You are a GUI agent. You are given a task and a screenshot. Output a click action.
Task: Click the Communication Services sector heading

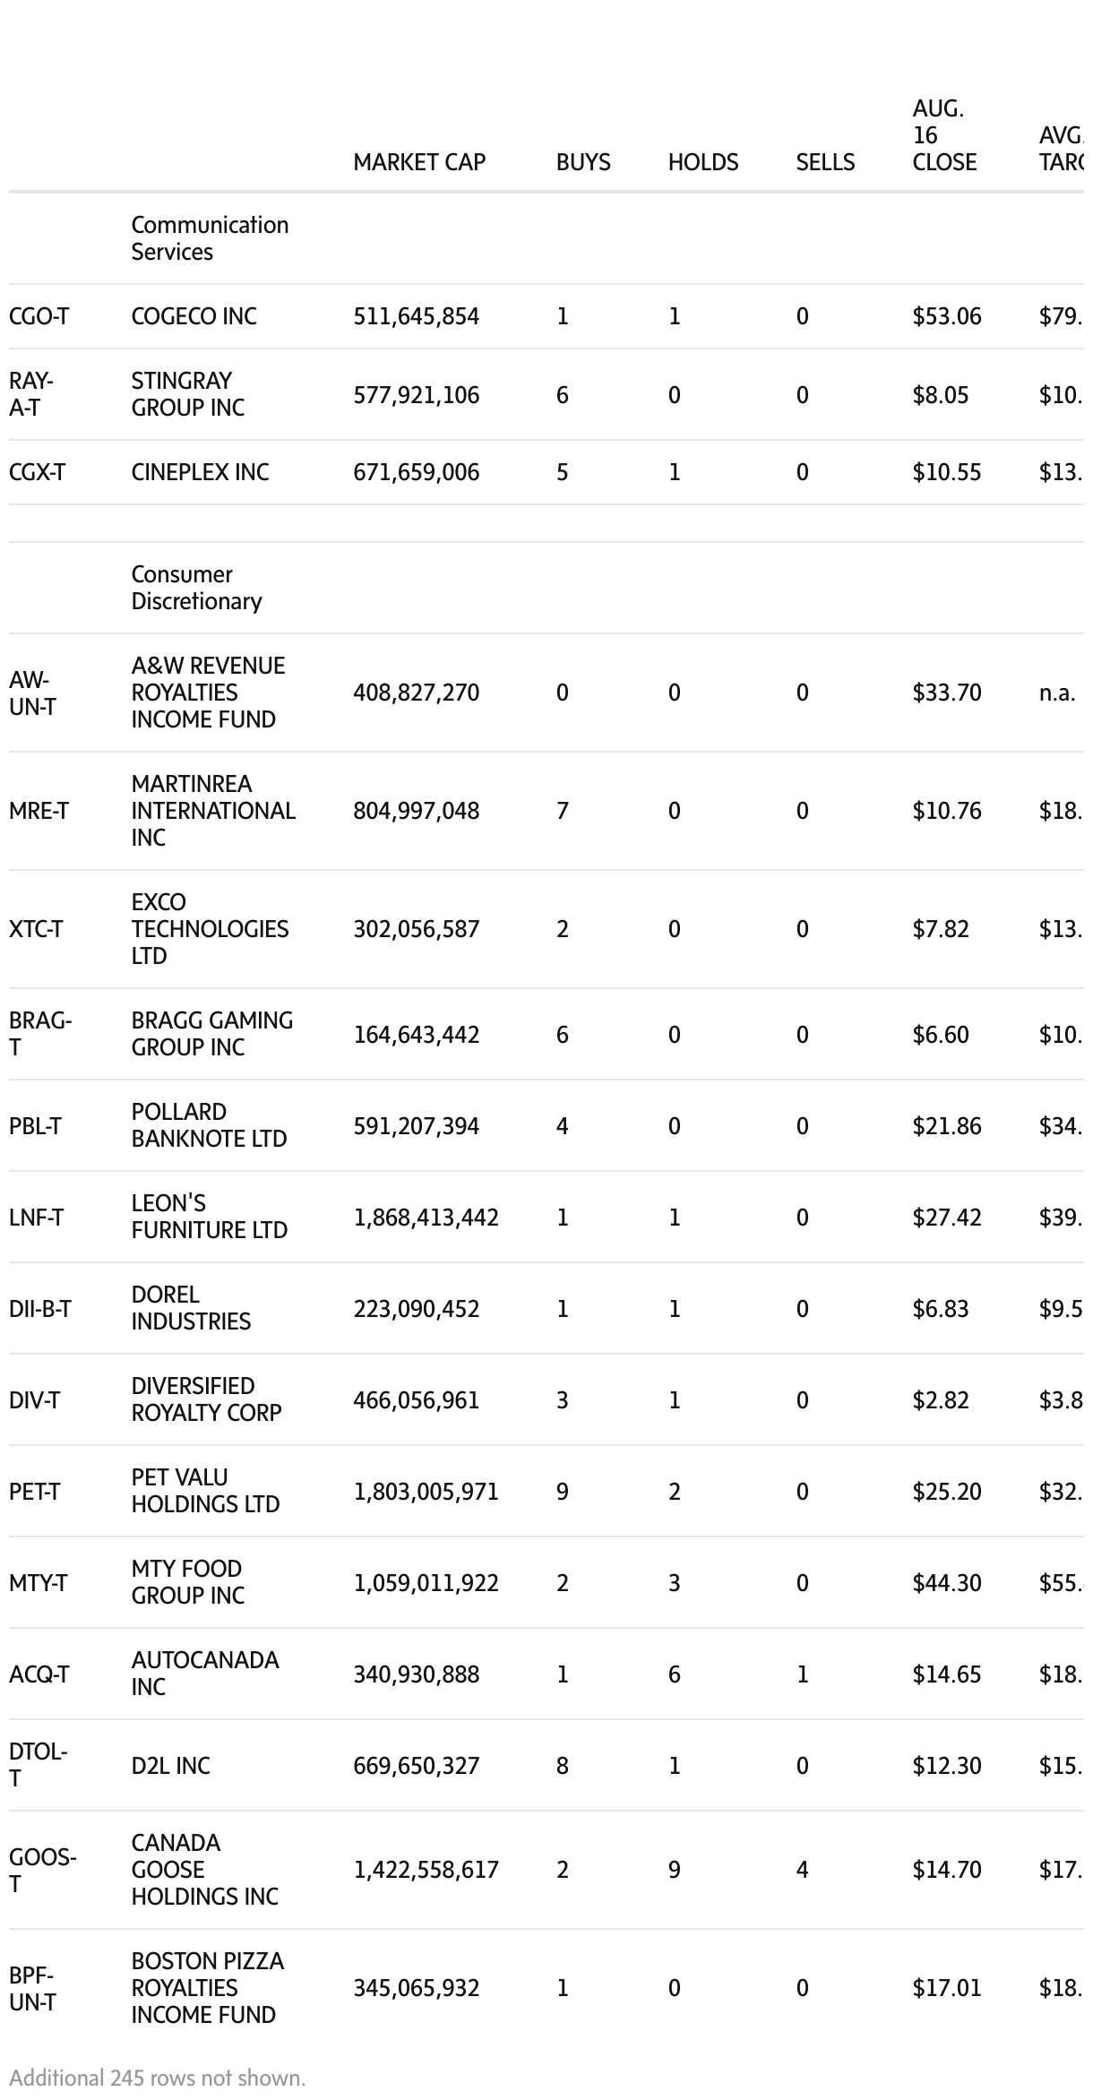tap(210, 238)
